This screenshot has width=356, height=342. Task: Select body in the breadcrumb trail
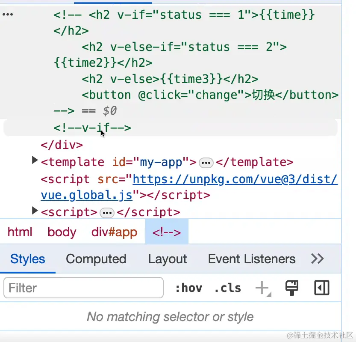[x=62, y=232]
